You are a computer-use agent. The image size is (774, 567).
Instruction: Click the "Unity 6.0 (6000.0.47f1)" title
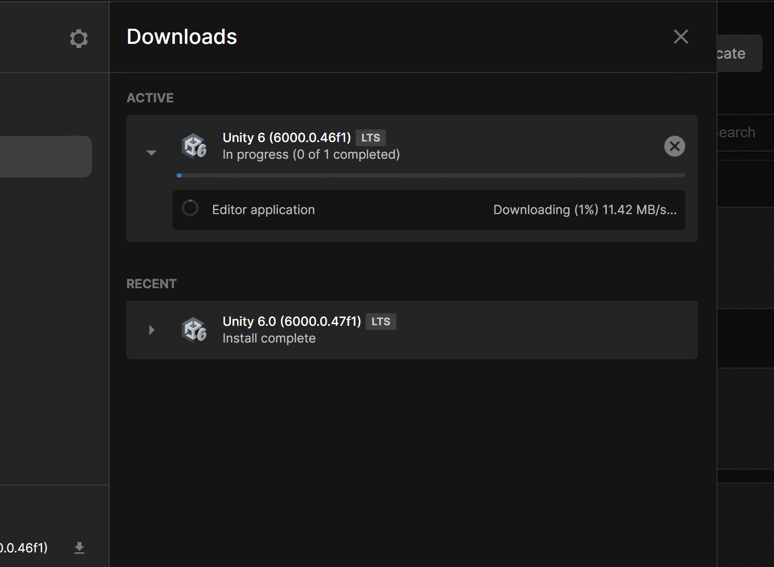click(x=292, y=322)
